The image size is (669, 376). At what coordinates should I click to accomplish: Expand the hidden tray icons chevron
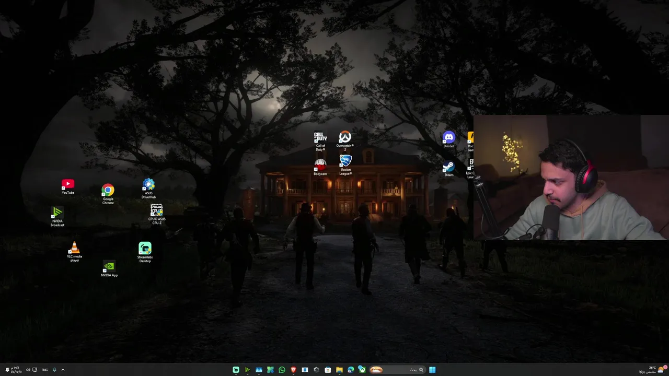(x=63, y=370)
